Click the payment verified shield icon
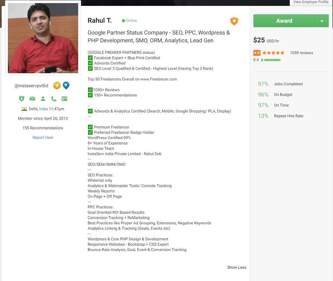The width and height of the screenshot is (333, 281). (22, 99)
